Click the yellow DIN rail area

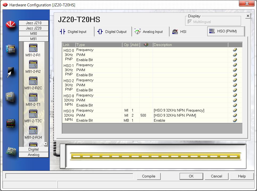point(155,156)
